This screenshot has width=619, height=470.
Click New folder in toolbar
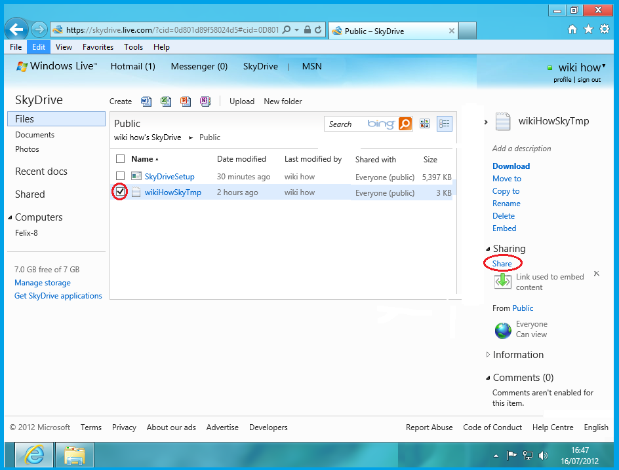pyautogui.click(x=283, y=101)
